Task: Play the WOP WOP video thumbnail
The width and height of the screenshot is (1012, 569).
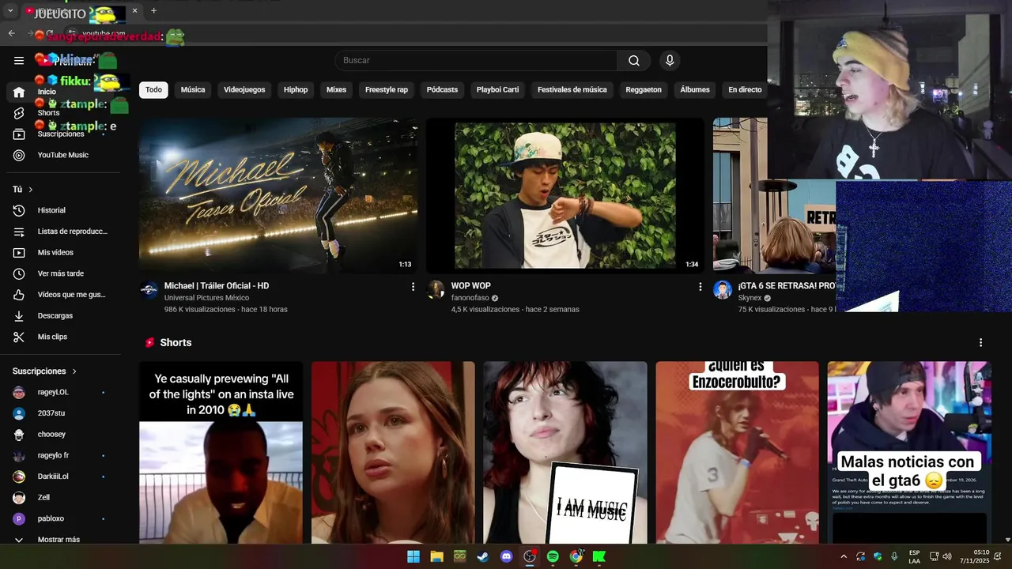Action: tap(565, 196)
